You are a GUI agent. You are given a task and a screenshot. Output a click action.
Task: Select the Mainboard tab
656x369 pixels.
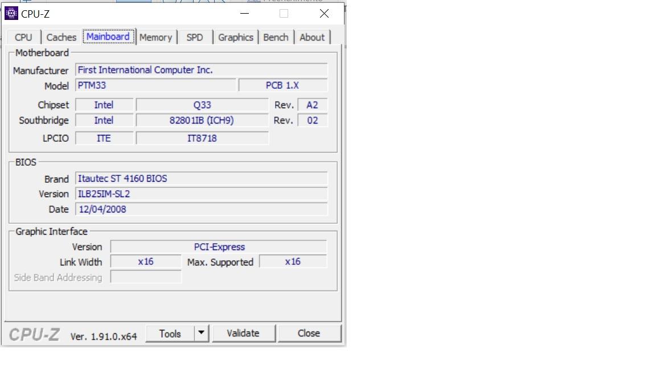108,37
